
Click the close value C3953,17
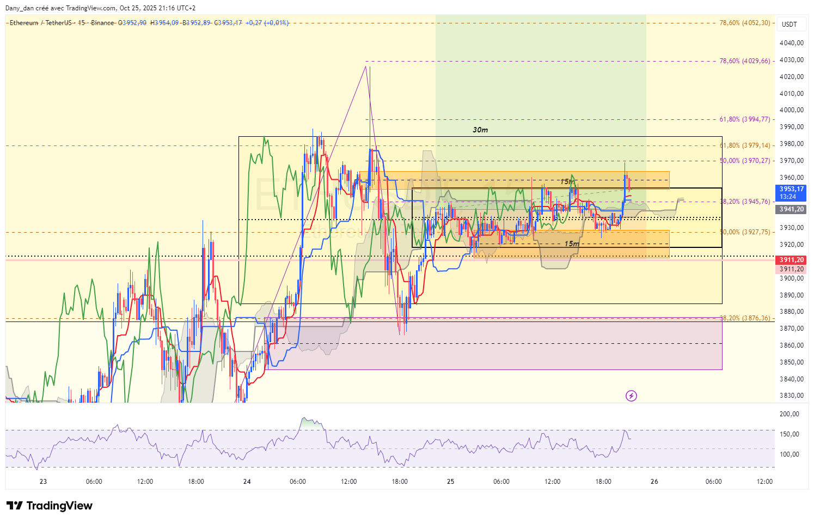coord(228,23)
